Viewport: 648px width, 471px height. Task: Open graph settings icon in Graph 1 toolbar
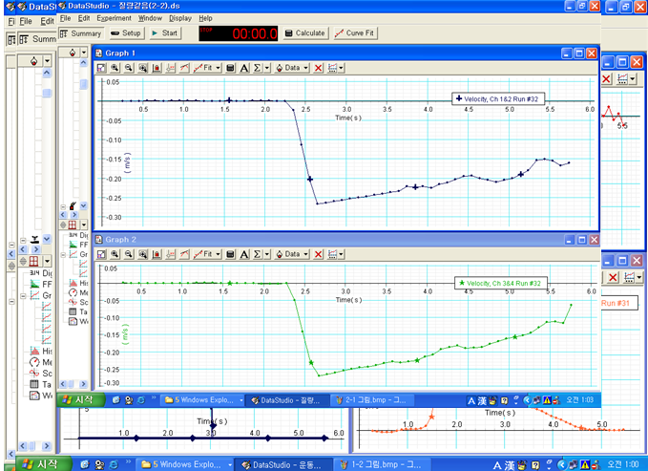click(x=332, y=68)
